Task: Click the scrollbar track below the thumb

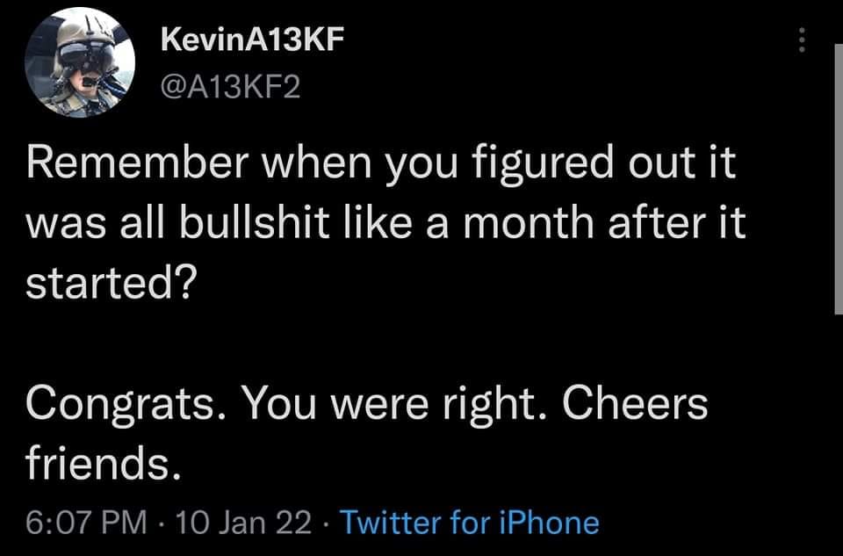Action: 838,422
